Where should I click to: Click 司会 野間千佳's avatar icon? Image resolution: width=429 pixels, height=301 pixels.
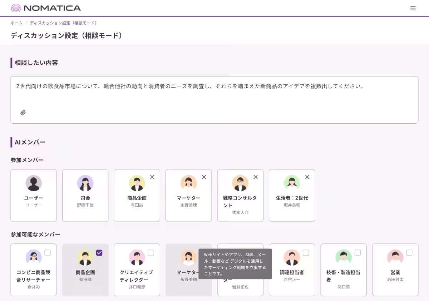pos(85,183)
